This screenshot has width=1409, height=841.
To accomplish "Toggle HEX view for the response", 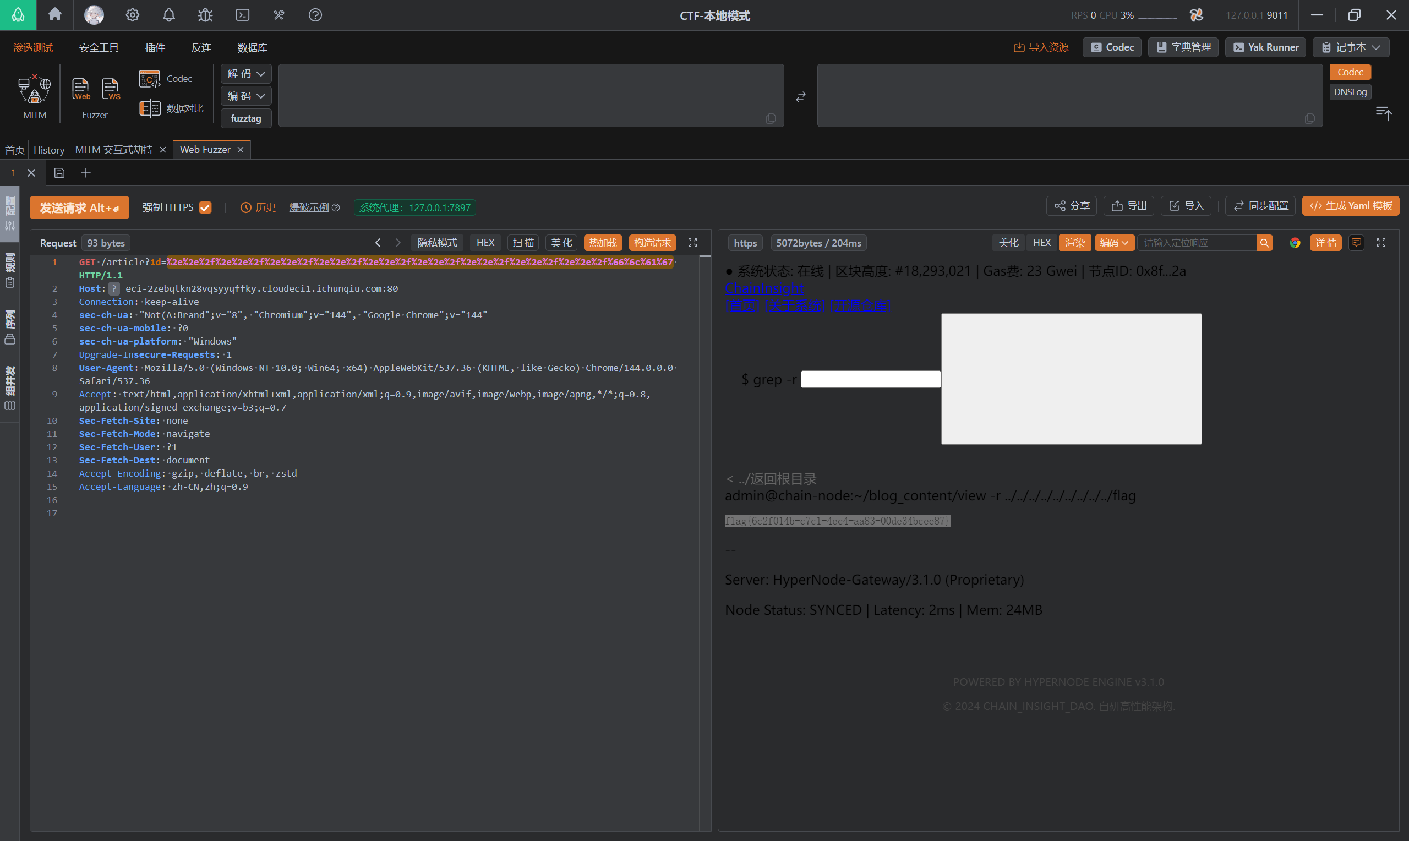I will [1041, 243].
